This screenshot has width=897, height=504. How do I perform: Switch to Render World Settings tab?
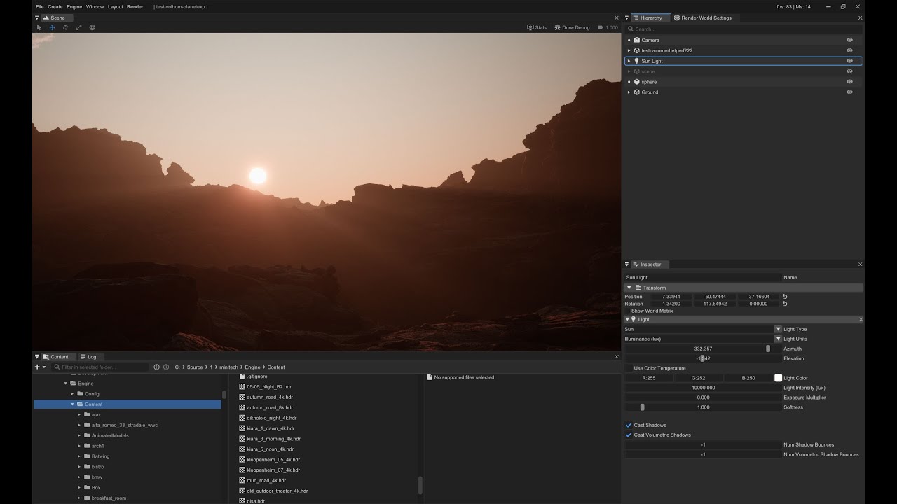(703, 17)
